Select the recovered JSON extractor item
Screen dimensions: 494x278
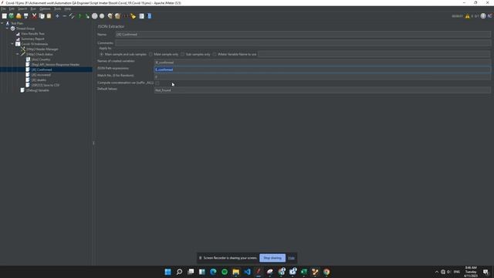pyautogui.click(x=41, y=75)
